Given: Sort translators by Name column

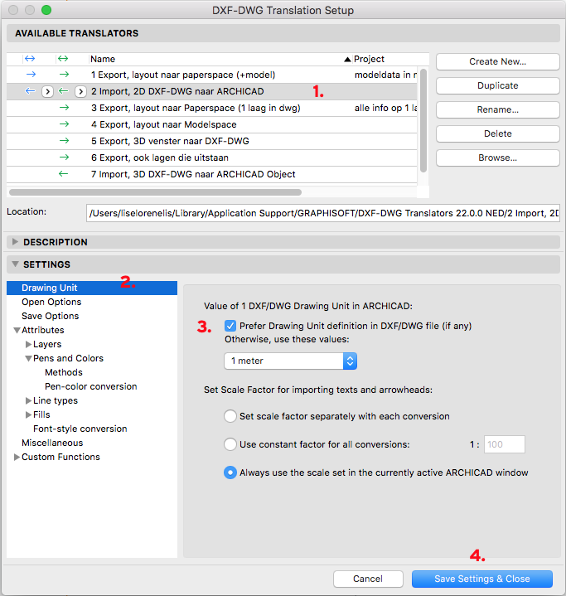Looking at the screenshot, I should tap(103, 59).
